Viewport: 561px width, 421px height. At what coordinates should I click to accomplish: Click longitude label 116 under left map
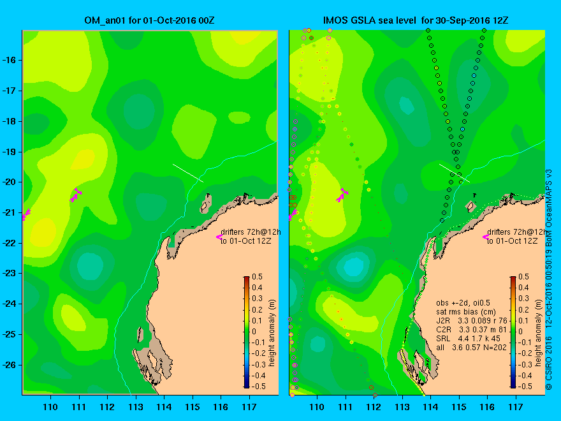click(x=221, y=407)
